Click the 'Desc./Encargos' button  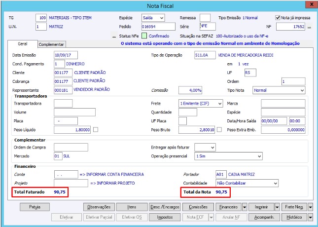[x=165, y=207]
